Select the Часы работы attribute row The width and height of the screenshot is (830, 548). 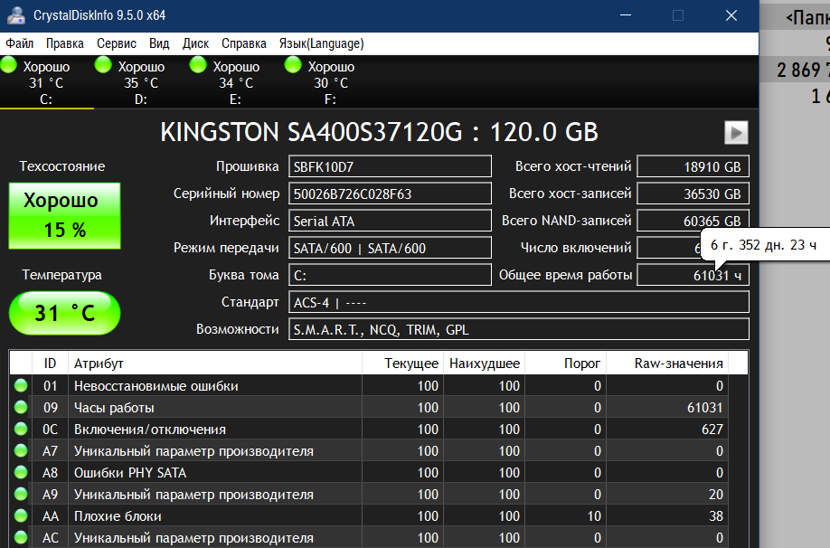click(368, 407)
